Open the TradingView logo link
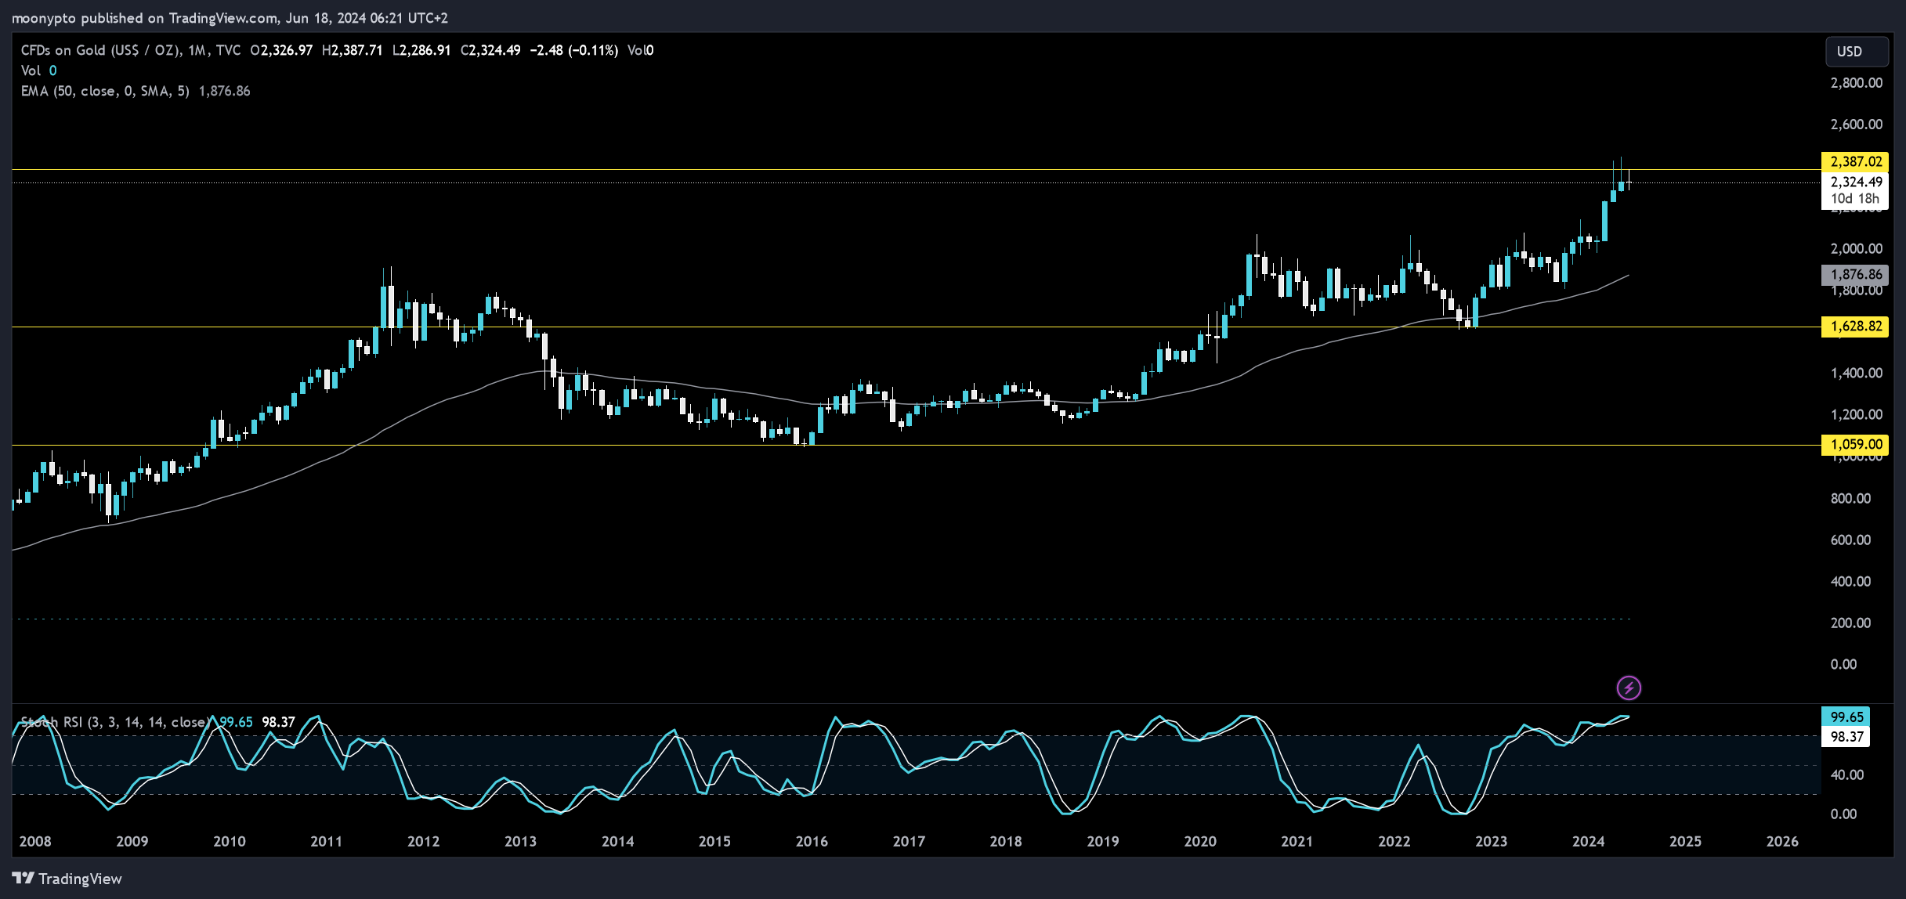 point(67,879)
